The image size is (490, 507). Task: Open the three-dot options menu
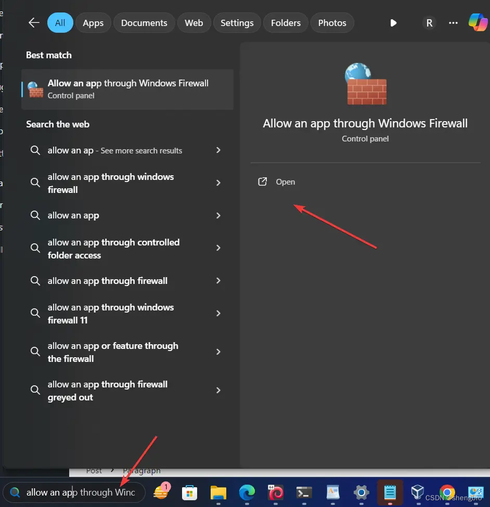click(453, 23)
